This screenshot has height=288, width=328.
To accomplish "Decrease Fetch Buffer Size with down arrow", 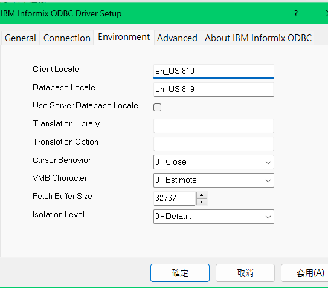I will pyautogui.click(x=202, y=201).
